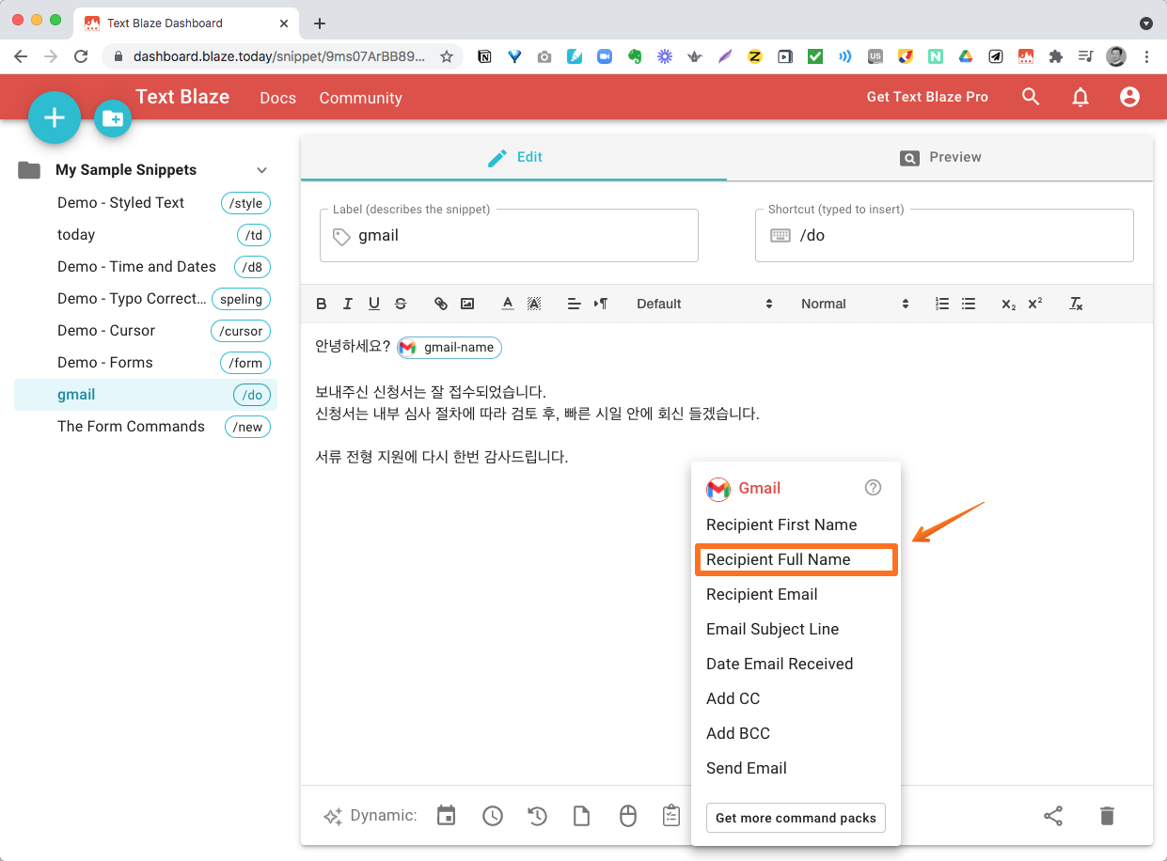The width and height of the screenshot is (1167, 861).
Task: Open the account profile icon in header
Action: [1129, 97]
